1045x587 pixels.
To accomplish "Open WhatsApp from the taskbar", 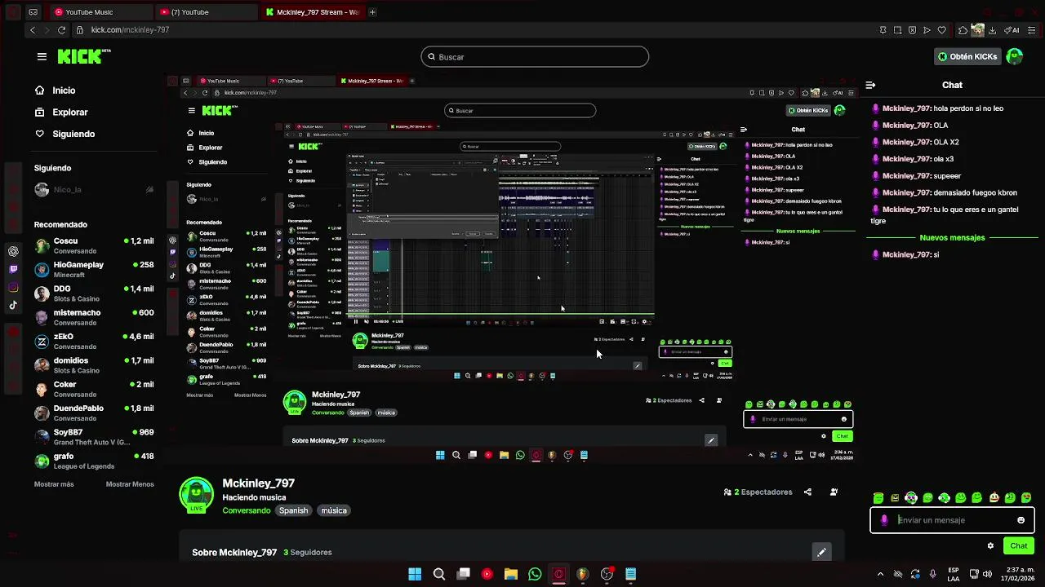I will click(535, 574).
